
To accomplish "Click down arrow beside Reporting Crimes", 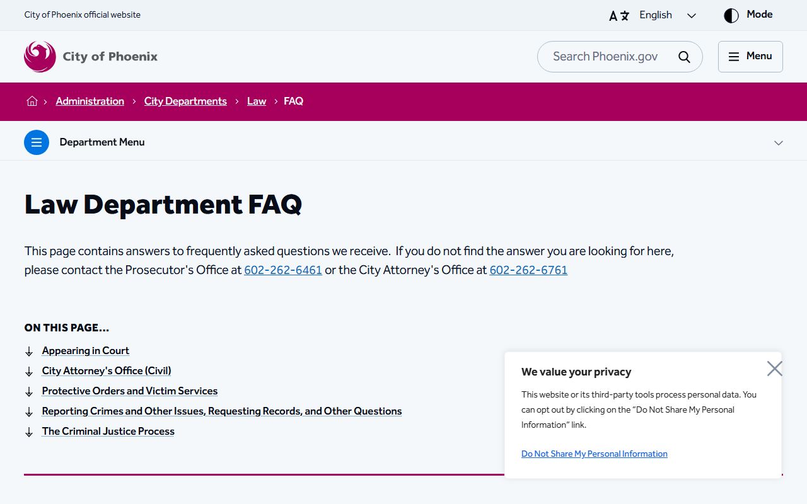I will pyautogui.click(x=28, y=412).
